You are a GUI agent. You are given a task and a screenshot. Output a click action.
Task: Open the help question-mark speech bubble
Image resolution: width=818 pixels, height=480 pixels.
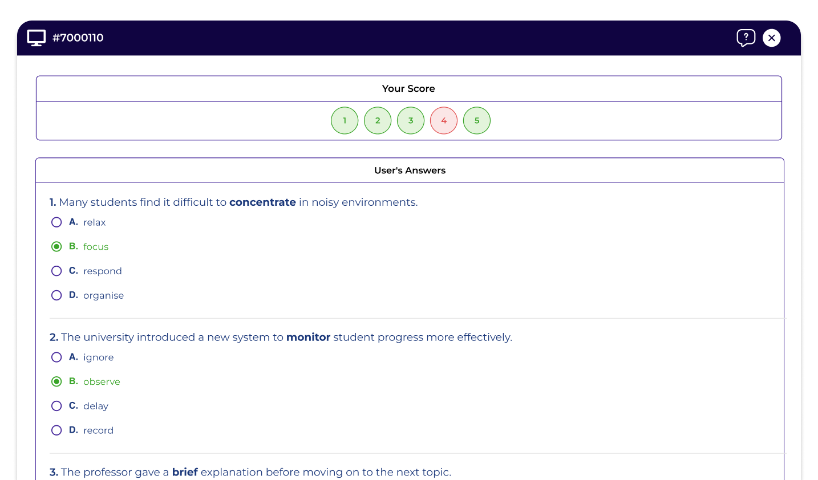(746, 38)
